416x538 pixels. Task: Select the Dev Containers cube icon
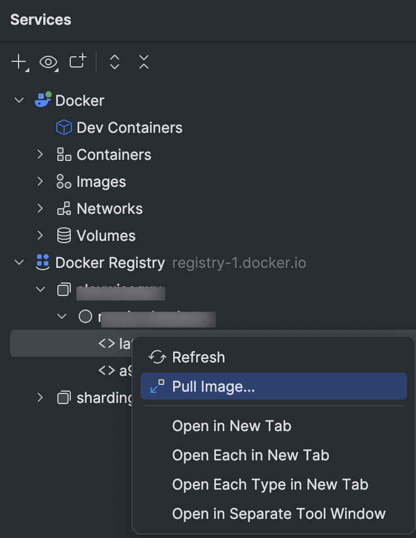tap(64, 127)
